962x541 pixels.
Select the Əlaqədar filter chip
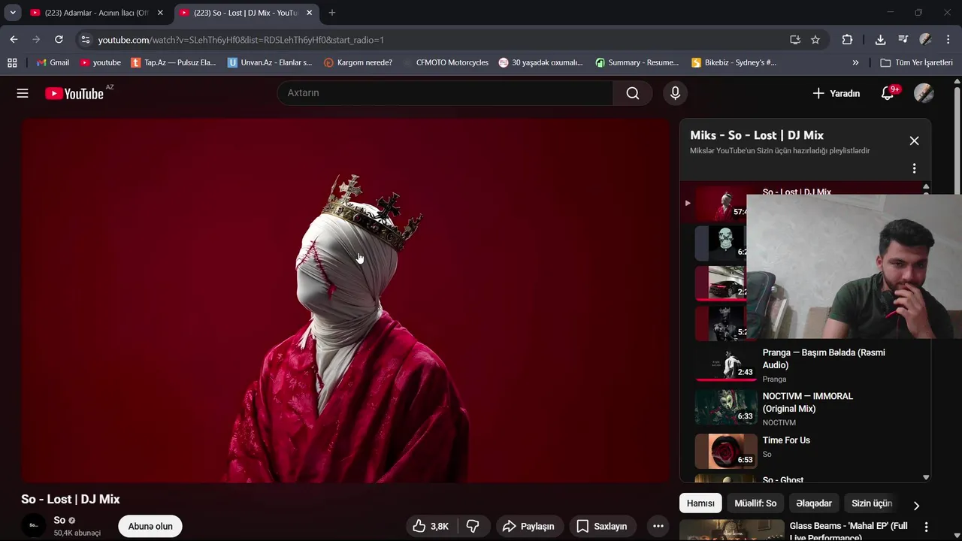coord(814,503)
